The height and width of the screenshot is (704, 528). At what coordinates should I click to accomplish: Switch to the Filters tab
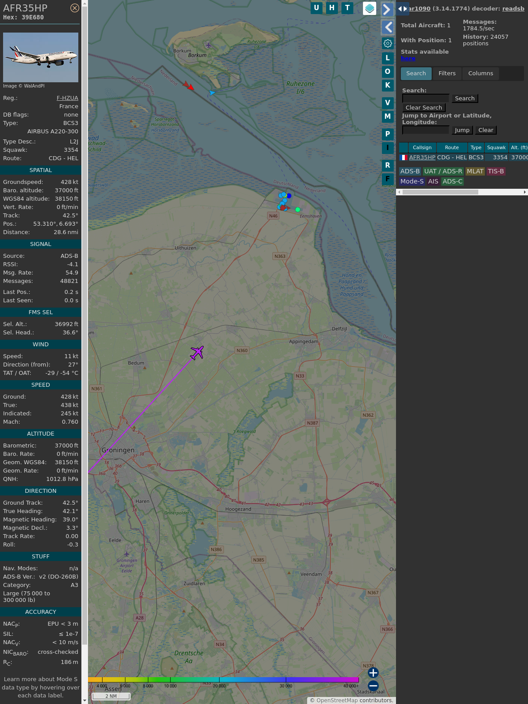pos(447,73)
